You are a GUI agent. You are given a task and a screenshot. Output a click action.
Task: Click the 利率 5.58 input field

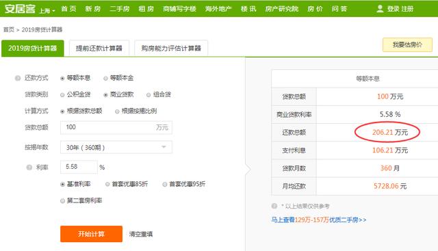coord(79,167)
